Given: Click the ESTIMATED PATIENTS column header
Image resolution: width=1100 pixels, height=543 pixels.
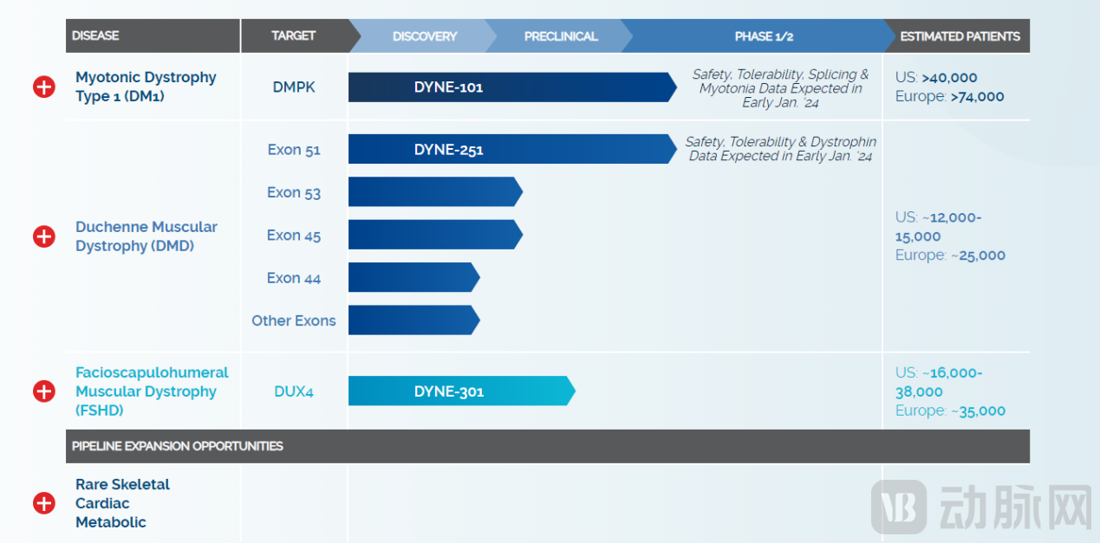Looking at the screenshot, I should click(x=960, y=36).
